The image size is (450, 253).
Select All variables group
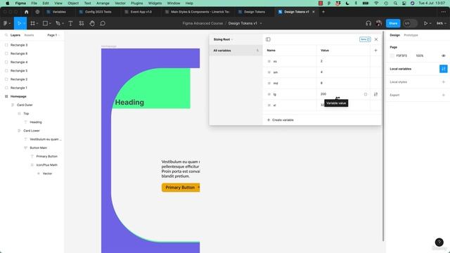(x=236, y=51)
